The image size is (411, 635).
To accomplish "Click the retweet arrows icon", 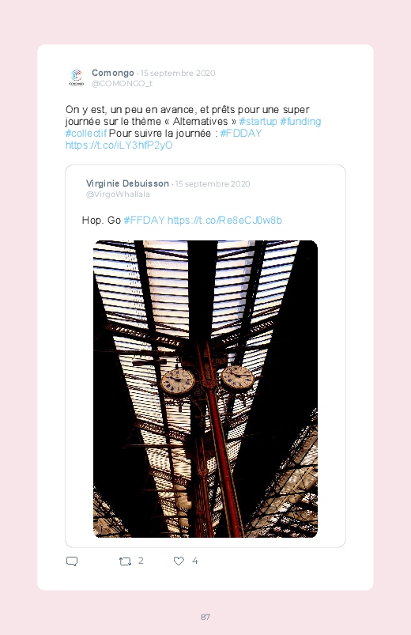I will 125,561.
